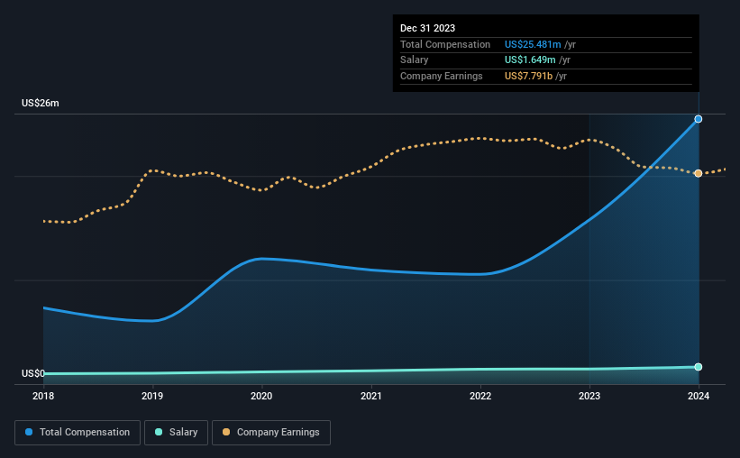Click the Dec 31 2023 tooltip date
740x458 pixels.
[x=427, y=28]
